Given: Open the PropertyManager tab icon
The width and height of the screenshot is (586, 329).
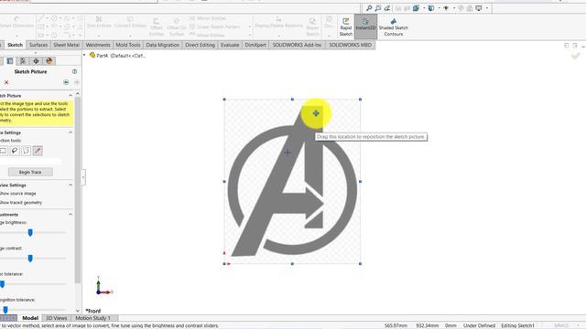Looking at the screenshot, I should [10, 61].
